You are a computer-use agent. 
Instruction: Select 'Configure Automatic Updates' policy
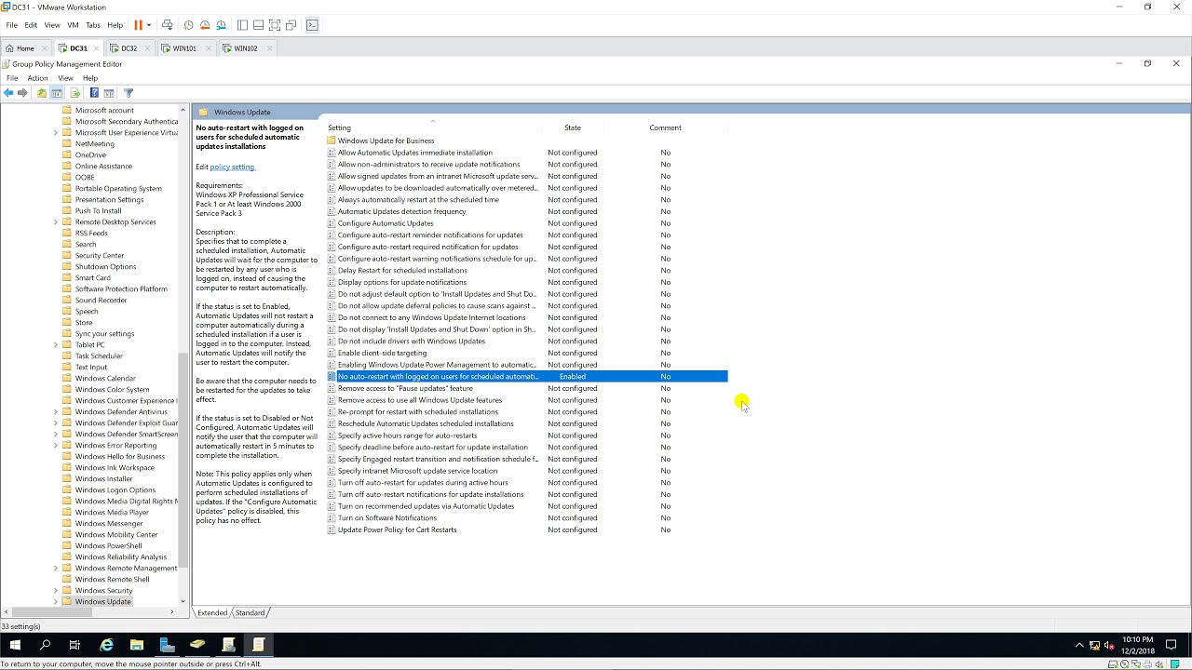tap(386, 223)
